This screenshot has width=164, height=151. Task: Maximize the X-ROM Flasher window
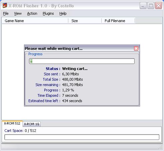click(151, 6)
